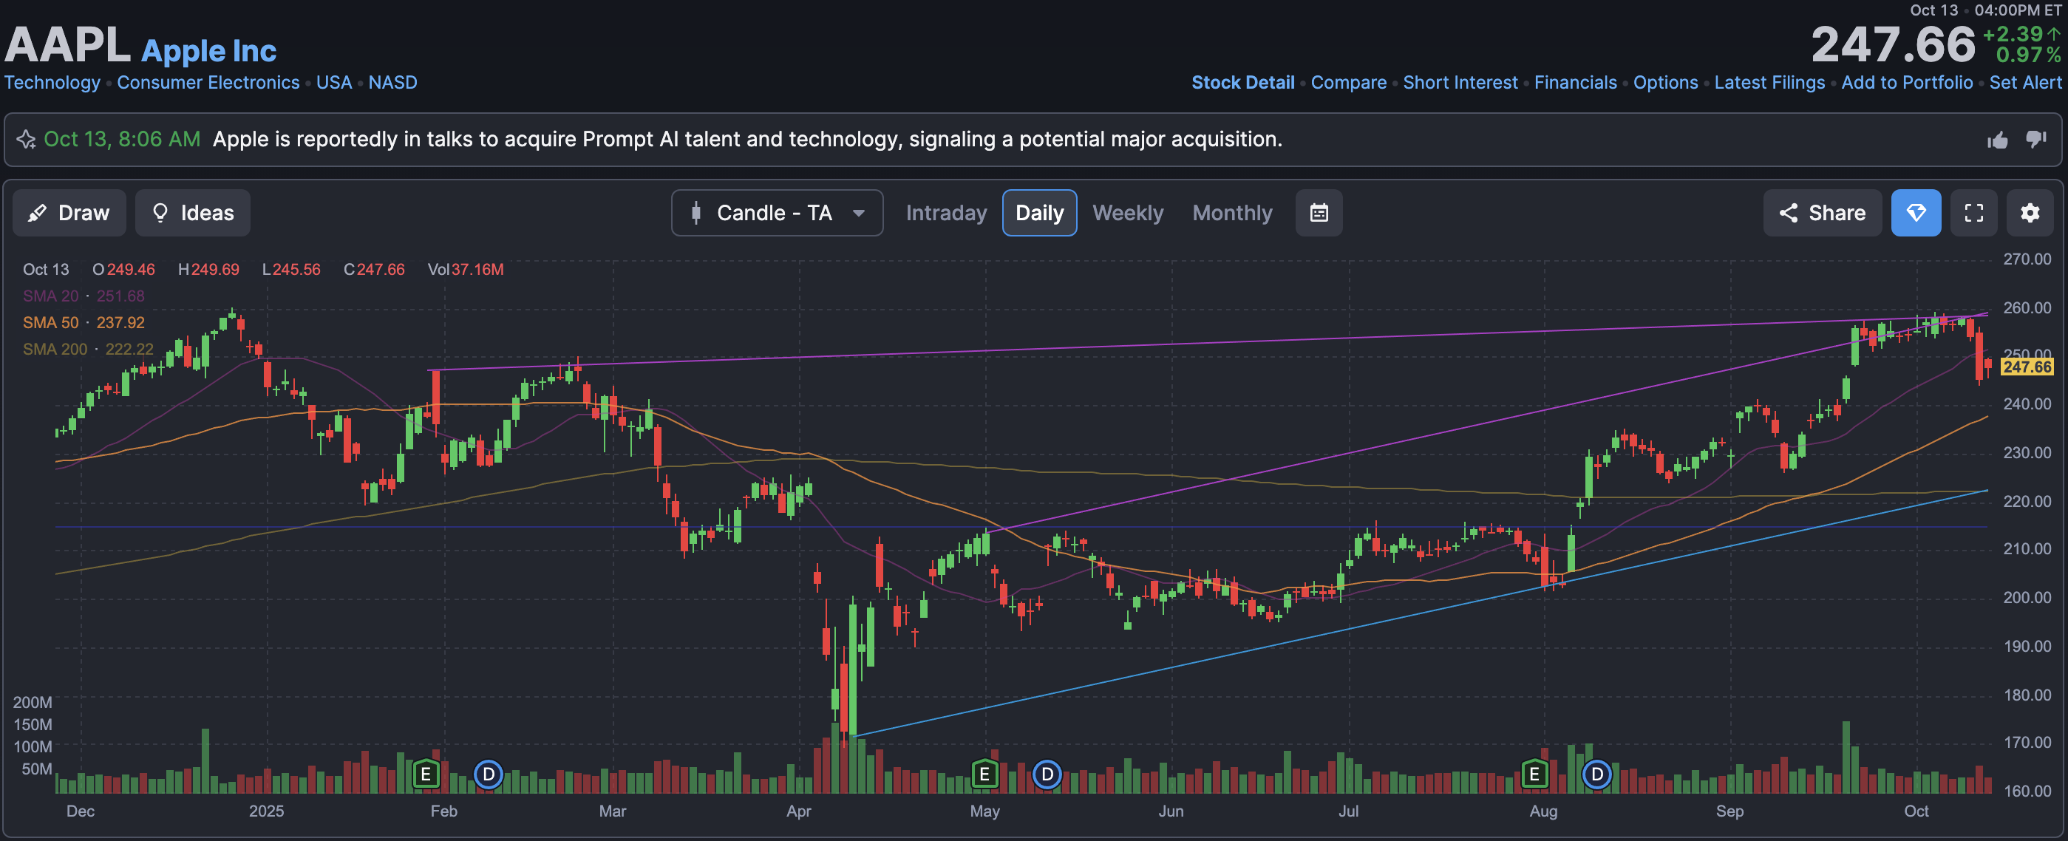Toggle SMA 200 indicator label
The image size is (2068, 841).
[x=55, y=349]
